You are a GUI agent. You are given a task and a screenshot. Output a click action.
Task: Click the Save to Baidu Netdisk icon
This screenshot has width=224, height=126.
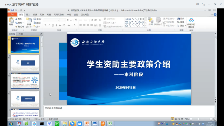pyautogui.click(x=191, y=20)
